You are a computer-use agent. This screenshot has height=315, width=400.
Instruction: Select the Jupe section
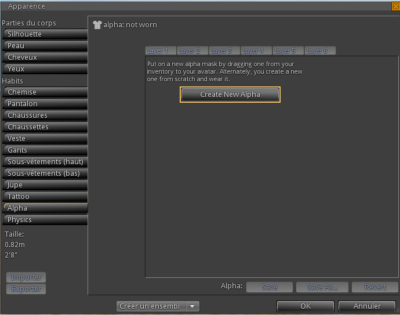point(45,185)
